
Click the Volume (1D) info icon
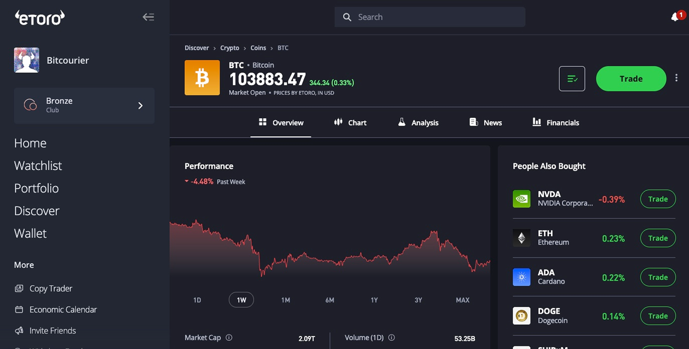coord(392,338)
